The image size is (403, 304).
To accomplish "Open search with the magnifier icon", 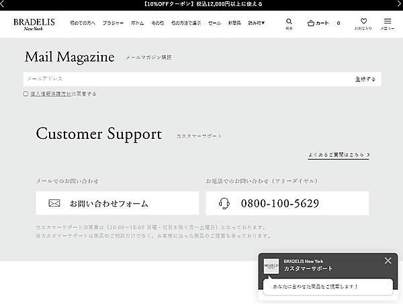I will coord(289,22).
